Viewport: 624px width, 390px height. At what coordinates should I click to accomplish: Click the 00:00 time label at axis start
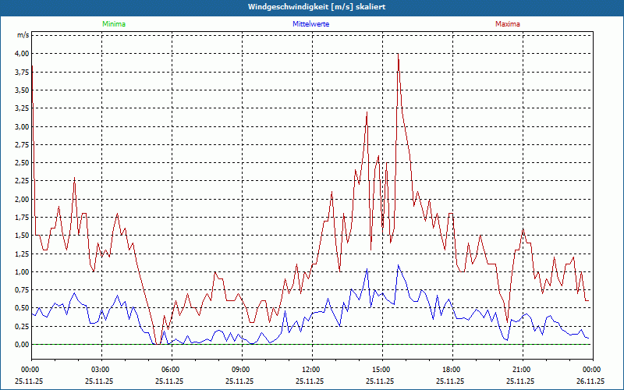[30, 369]
